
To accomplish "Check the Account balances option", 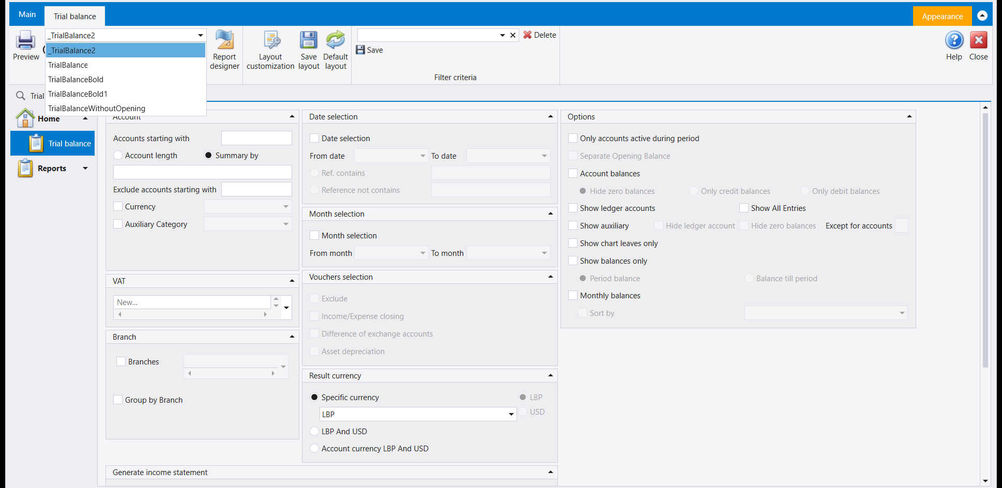I will pos(573,173).
